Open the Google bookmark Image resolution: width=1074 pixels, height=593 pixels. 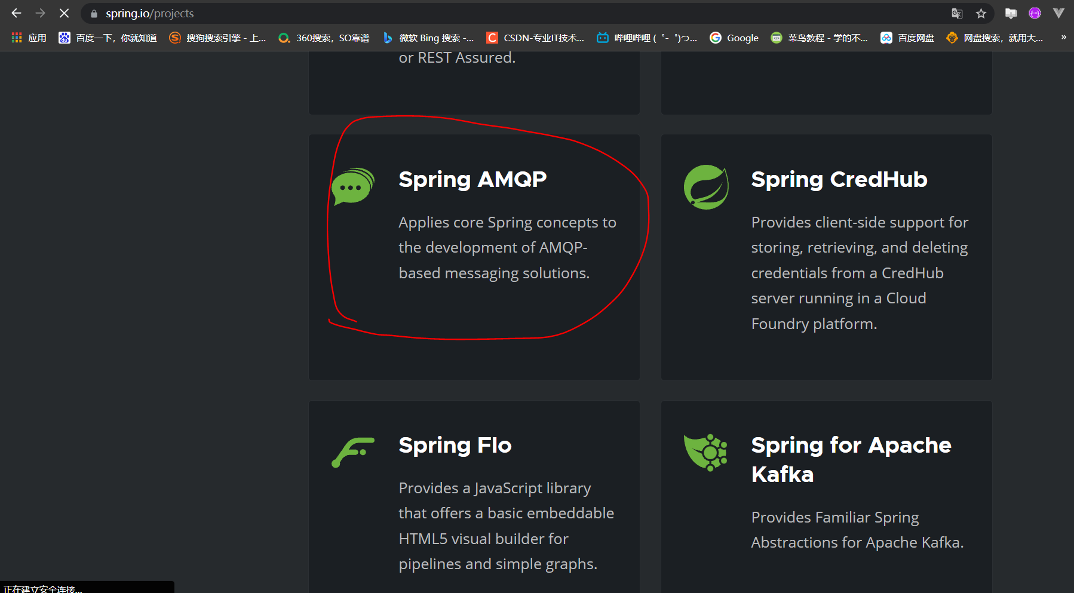[734, 38]
